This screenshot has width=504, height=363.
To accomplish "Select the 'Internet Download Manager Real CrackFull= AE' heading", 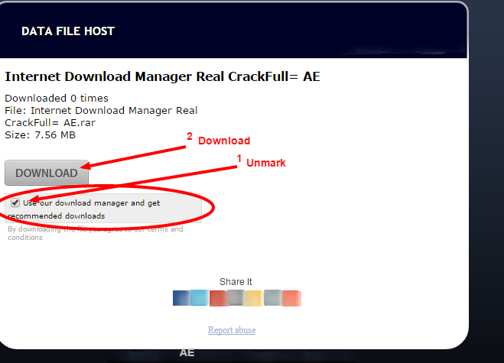I will click(x=162, y=76).
